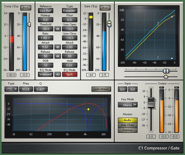This screenshot has width=185, height=155.
Task: Click the Gate Close lower slider handle
Action: point(109,26)
